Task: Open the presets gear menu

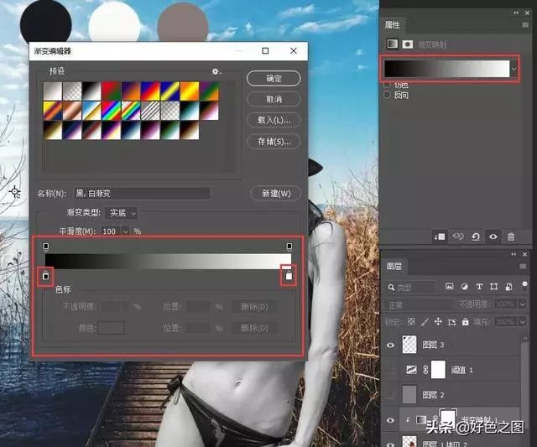Action: click(x=216, y=72)
